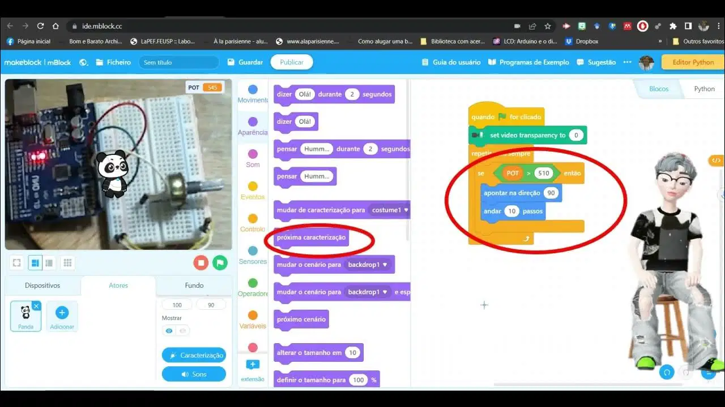Open the Dropbox bookmark

click(x=582, y=41)
